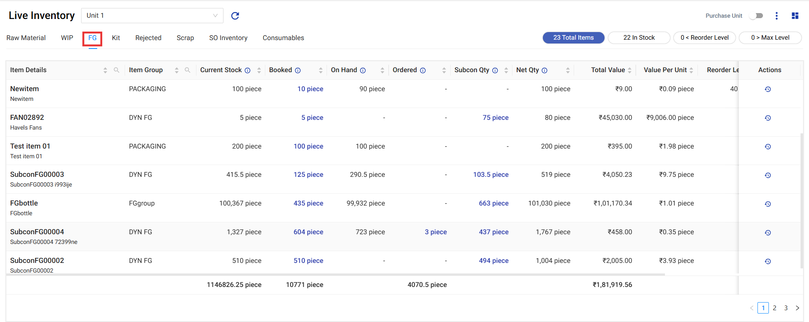Click search icon in Item Details header
This screenshot has width=809, height=322.
[117, 70]
